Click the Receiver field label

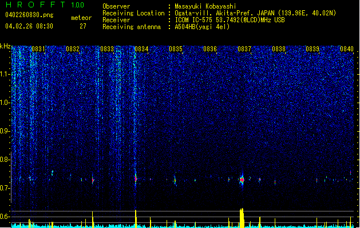click(x=116, y=20)
